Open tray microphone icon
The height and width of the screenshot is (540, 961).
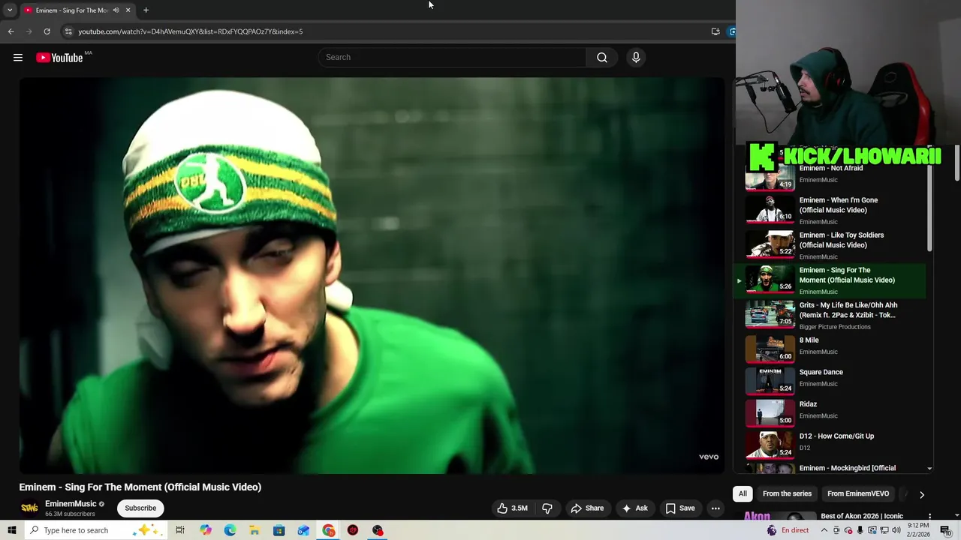coord(860,530)
